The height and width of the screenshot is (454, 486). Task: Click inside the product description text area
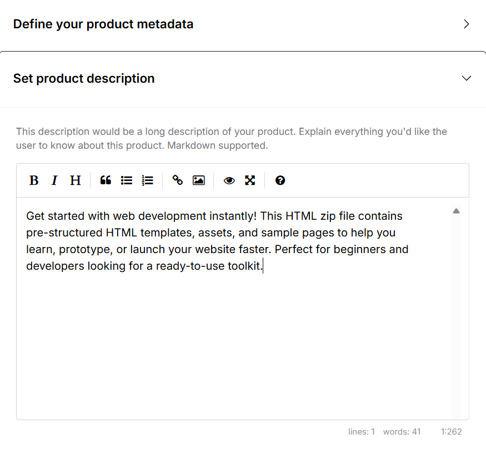coord(233,333)
